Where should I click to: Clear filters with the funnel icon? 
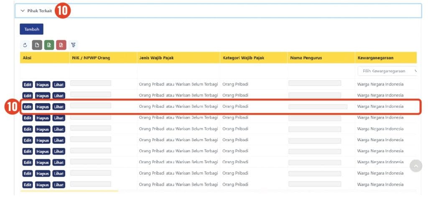tap(73, 45)
